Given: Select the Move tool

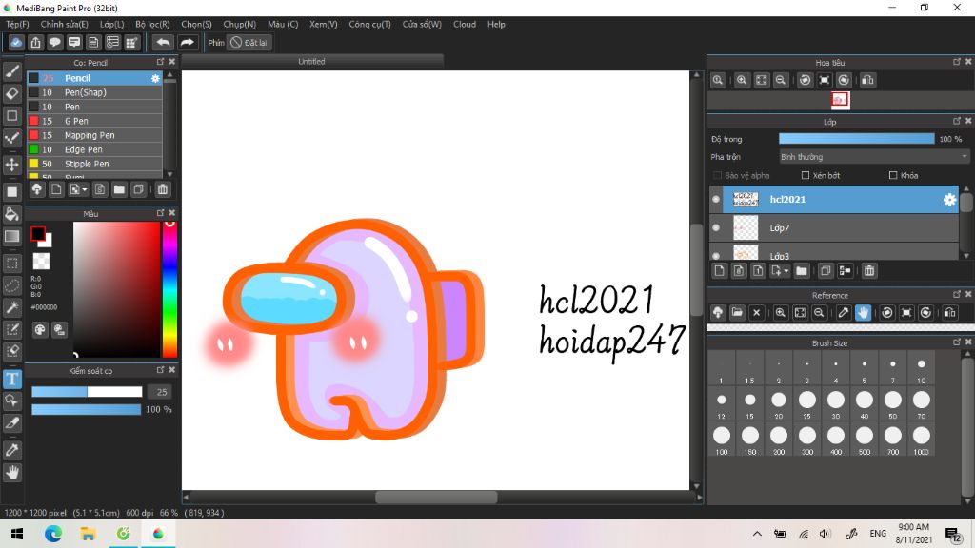Looking at the screenshot, I should click(x=11, y=165).
